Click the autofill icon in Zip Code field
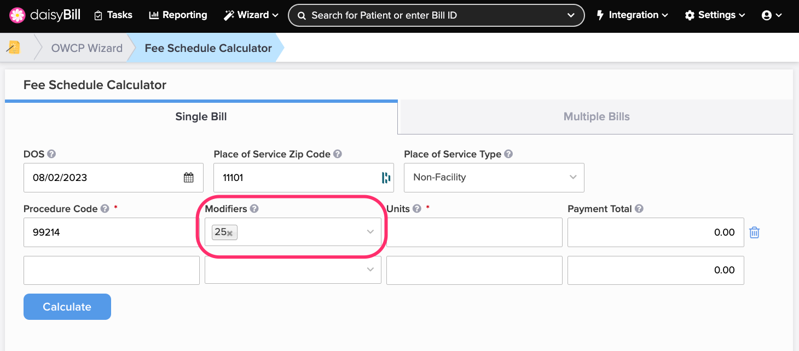Image resolution: width=799 pixels, height=351 pixels. tap(386, 177)
